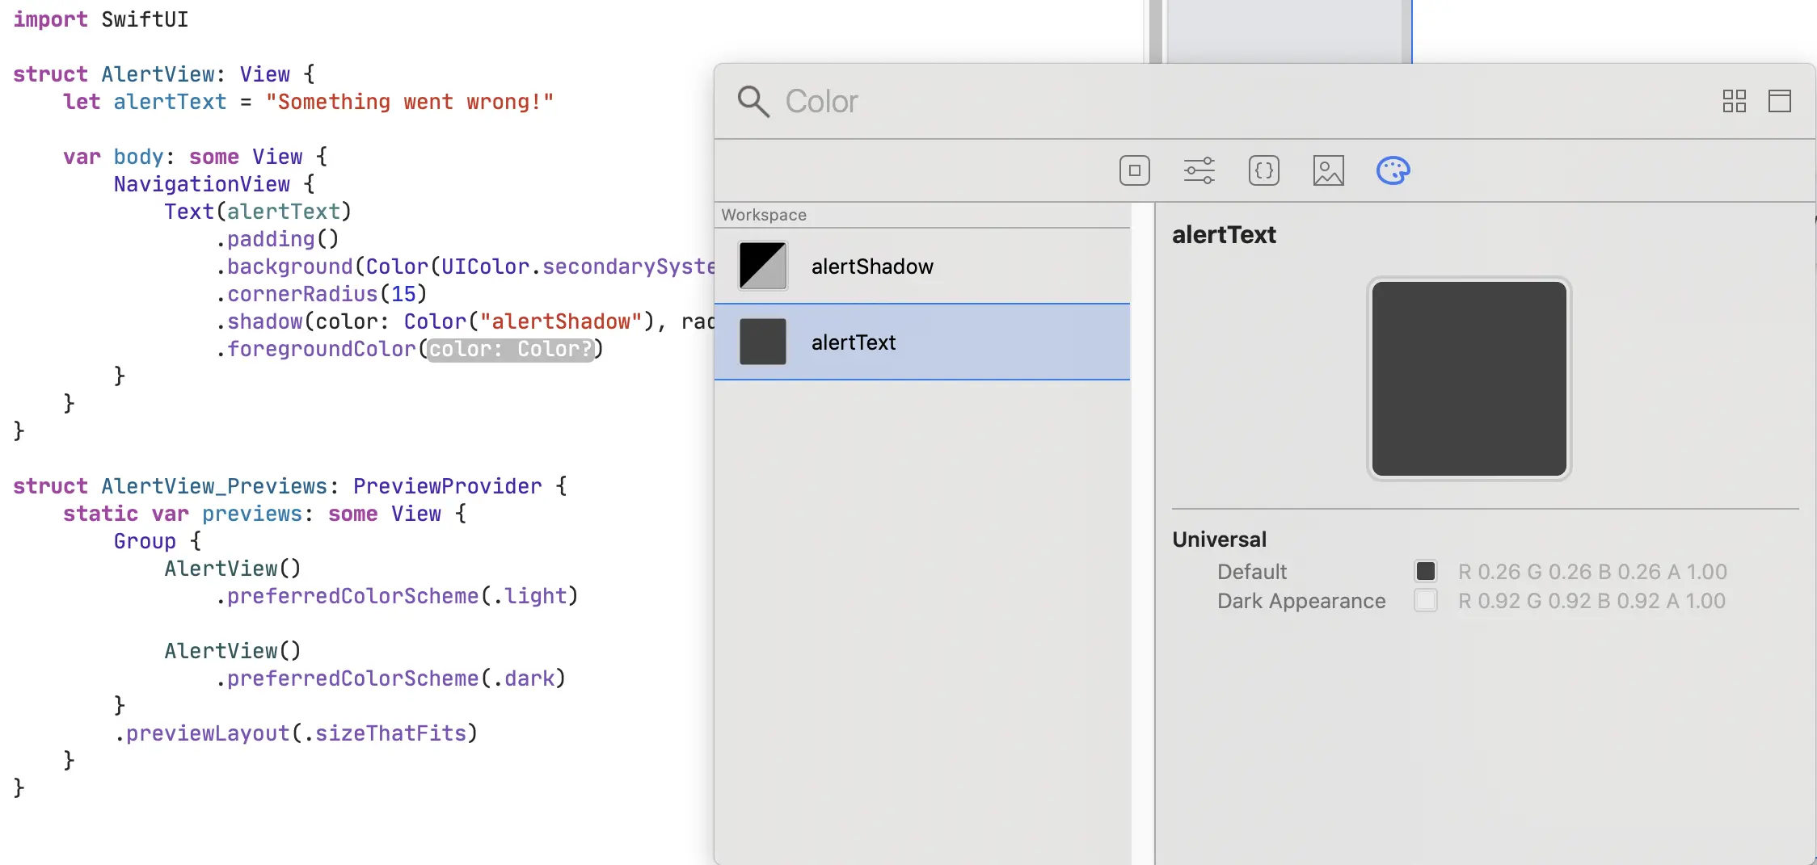The width and height of the screenshot is (1817, 865).
Task: Click the large alertText color preview
Action: pos(1469,379)
